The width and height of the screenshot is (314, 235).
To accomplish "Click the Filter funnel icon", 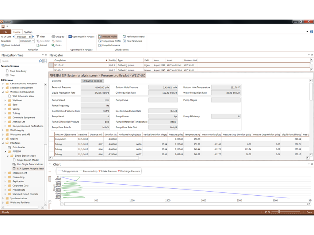I will (x=38, y=37).
